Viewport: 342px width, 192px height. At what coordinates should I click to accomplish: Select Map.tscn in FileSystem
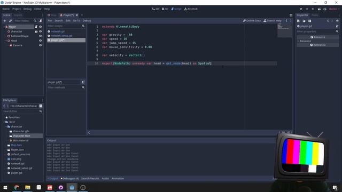point(16,145)
